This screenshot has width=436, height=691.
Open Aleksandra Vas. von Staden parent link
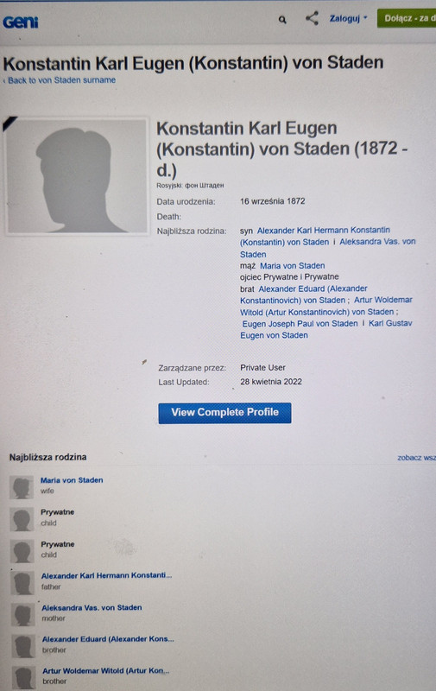click(x=328, y=248)
